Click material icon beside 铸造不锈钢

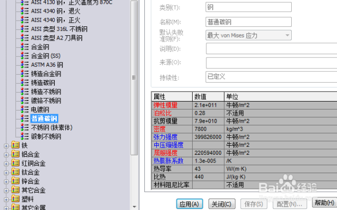(25, 92)
